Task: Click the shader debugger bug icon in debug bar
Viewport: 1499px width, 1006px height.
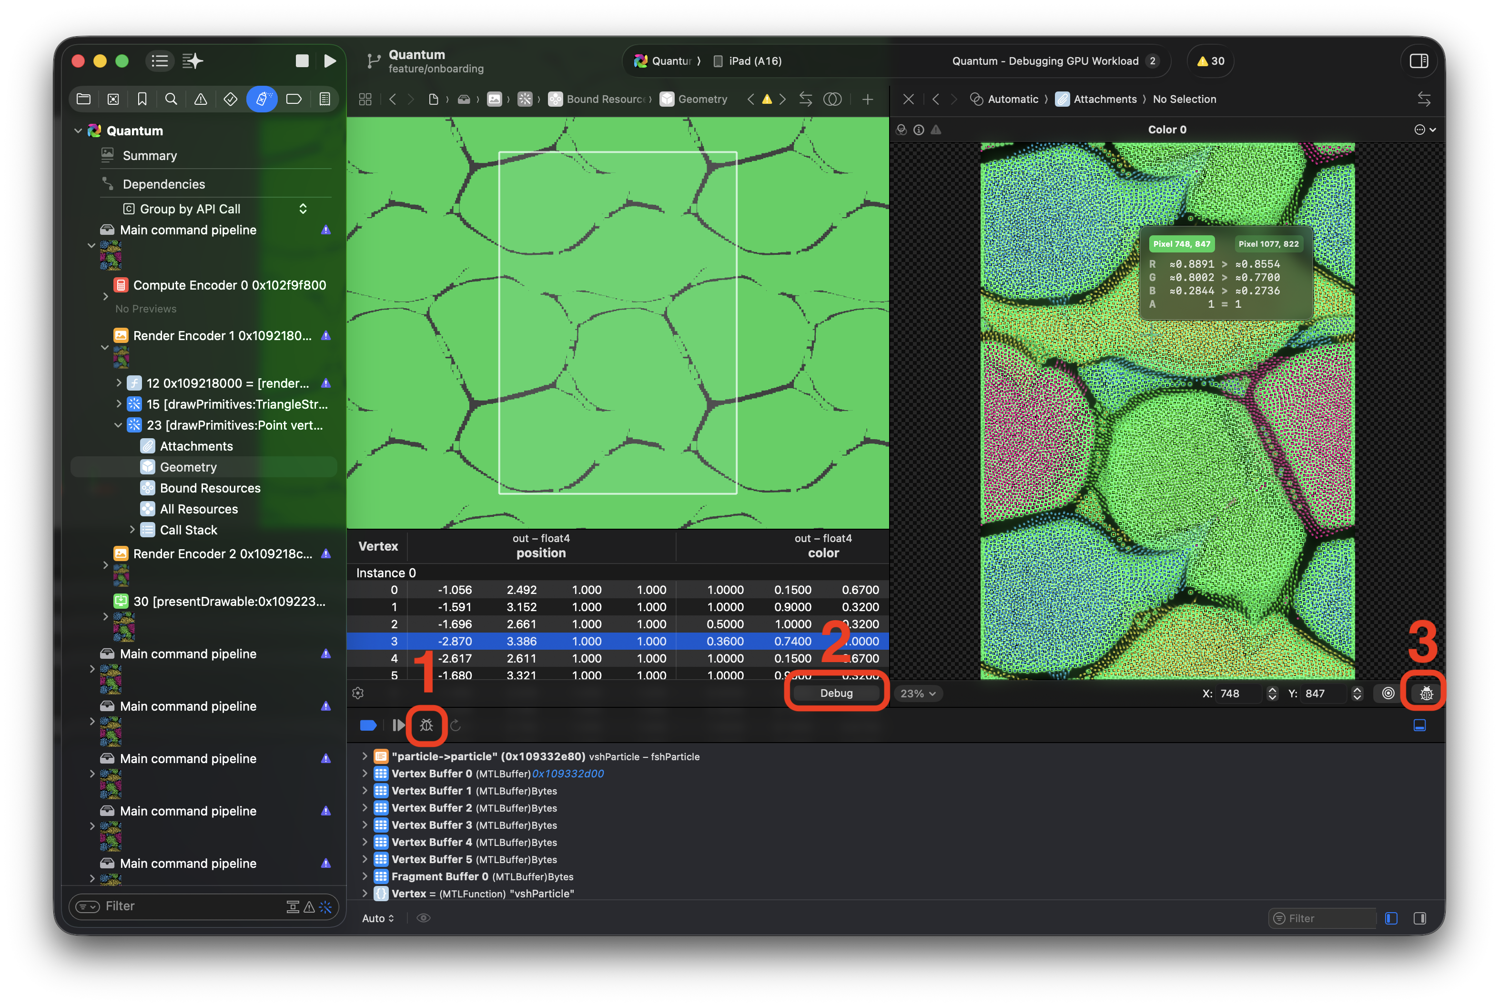Action: pyautogui.click(x=426, y=725)
